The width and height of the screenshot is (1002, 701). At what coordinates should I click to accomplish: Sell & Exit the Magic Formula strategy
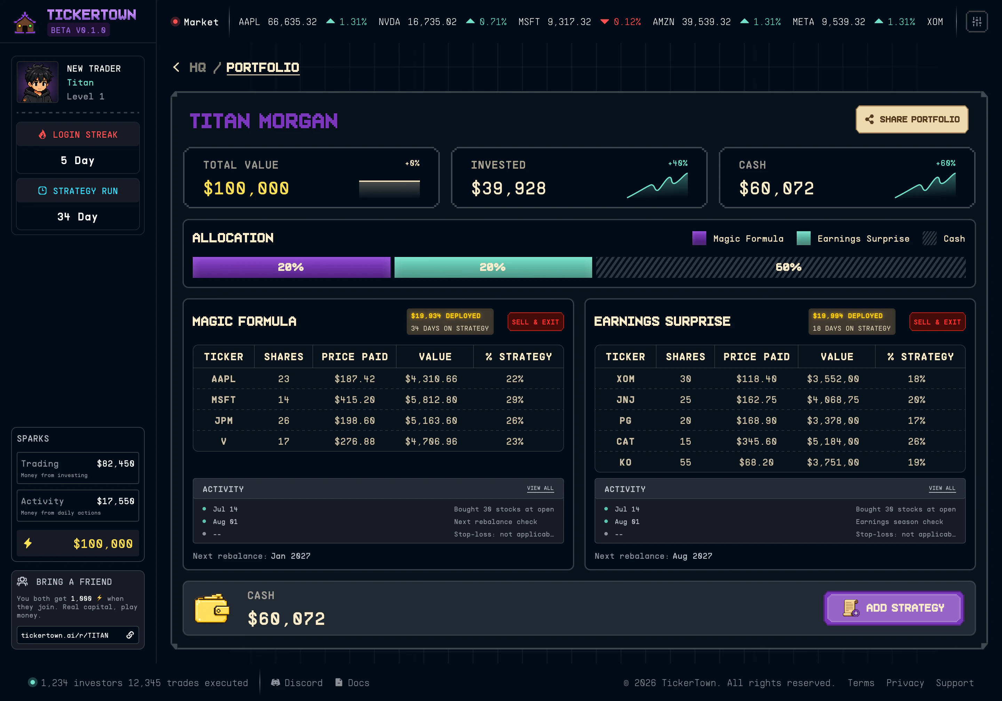tap(535, 322)
